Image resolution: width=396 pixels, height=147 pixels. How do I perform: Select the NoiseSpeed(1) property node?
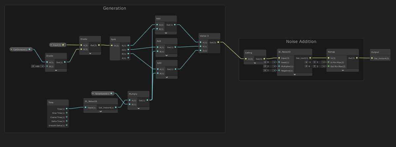coord(103,94)
